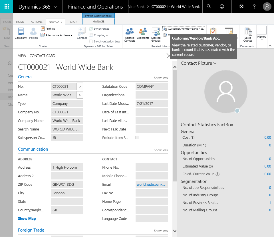
Task: Click the Mobile Phone field
Action: tap(152, 176)
